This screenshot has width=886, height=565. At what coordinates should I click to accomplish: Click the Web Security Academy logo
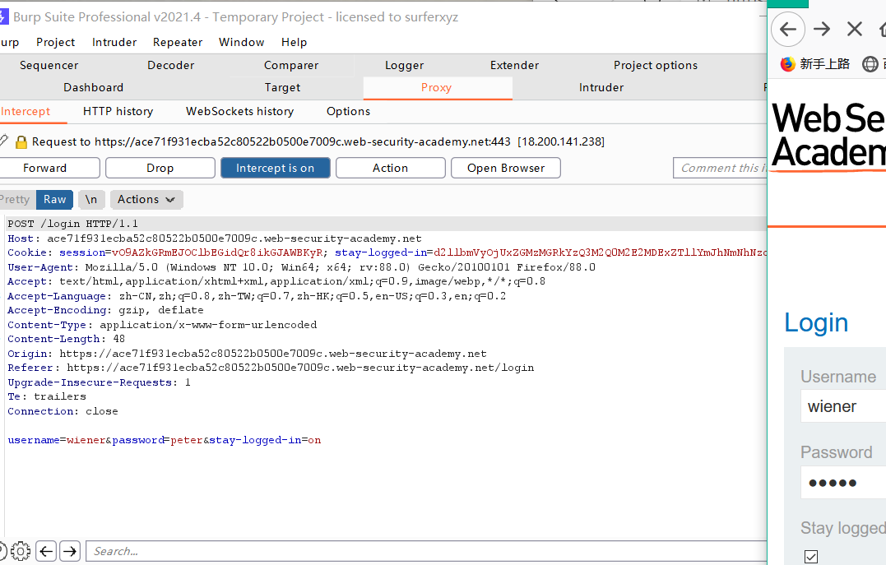[x=829, y=136]
